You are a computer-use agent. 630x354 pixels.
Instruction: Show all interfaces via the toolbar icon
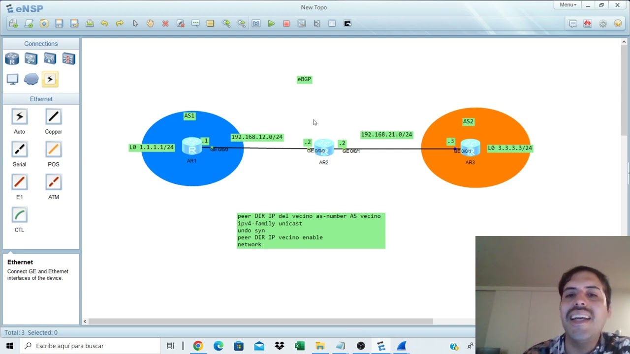coord(317,24)
